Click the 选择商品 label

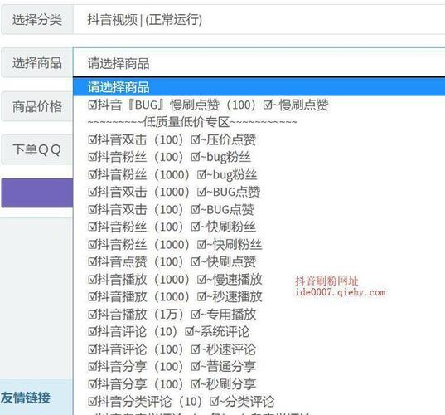point(37,63)
